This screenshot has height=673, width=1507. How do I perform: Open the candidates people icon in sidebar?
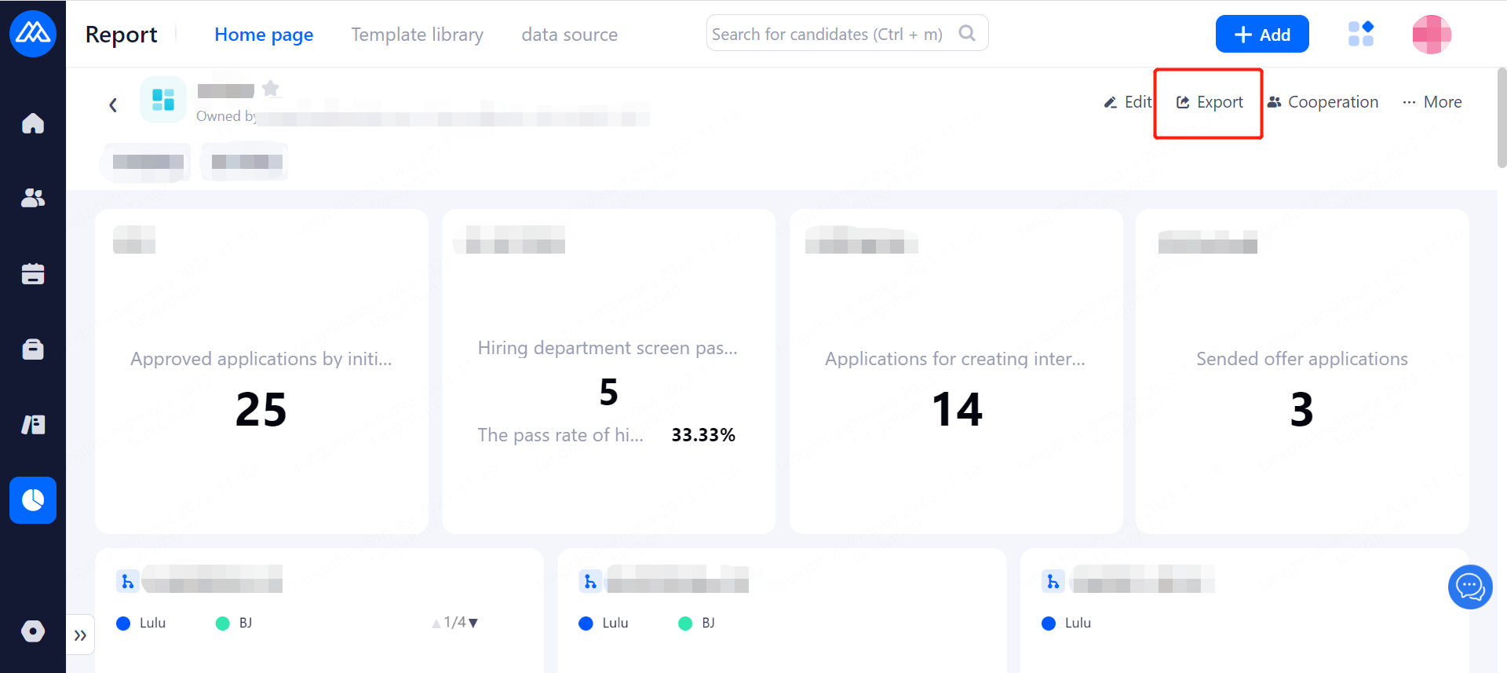tap(33, 198)
